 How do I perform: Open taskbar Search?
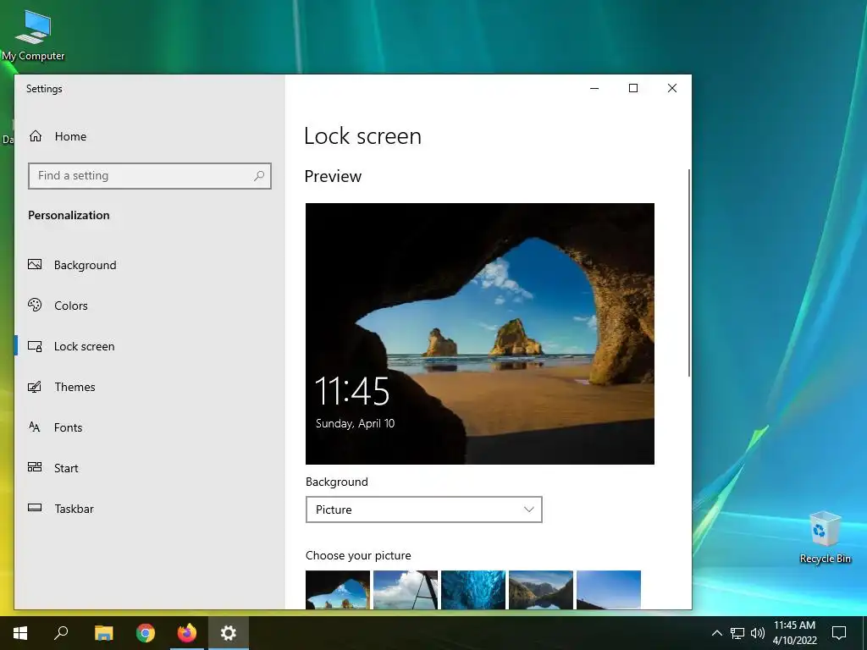[61, 633]
